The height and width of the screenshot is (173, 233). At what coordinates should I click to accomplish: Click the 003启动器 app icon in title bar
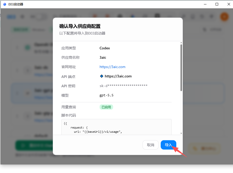[5, 4]
